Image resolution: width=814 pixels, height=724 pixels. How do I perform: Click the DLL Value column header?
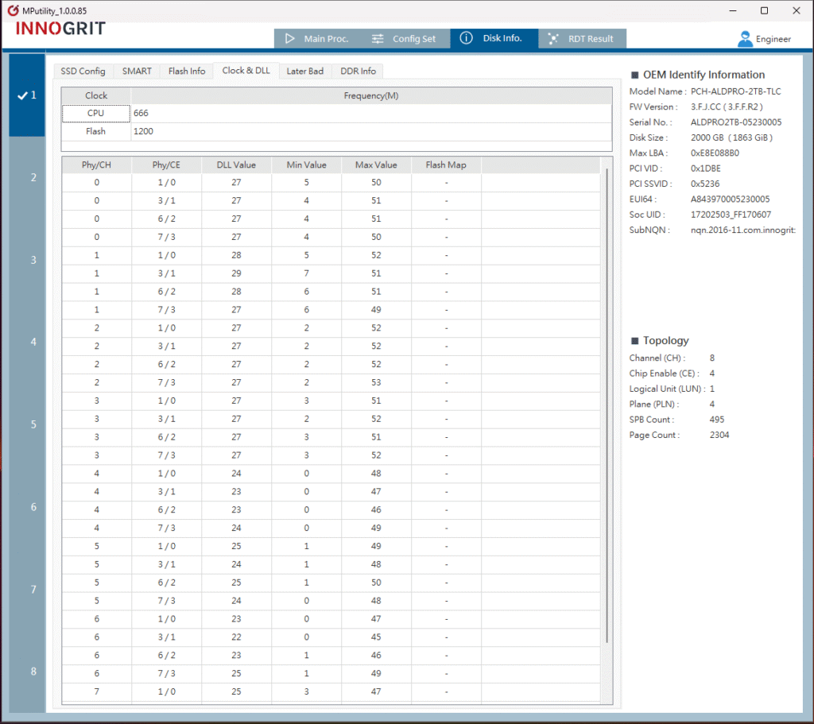coord(236,165)
